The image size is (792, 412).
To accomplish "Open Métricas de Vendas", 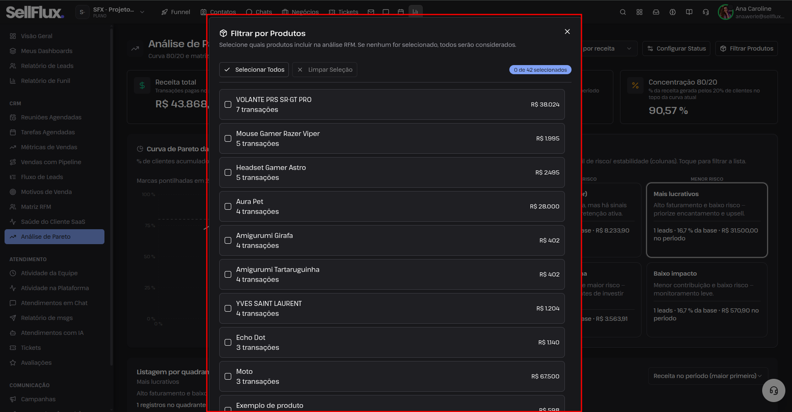I will [x=54, y=147].
